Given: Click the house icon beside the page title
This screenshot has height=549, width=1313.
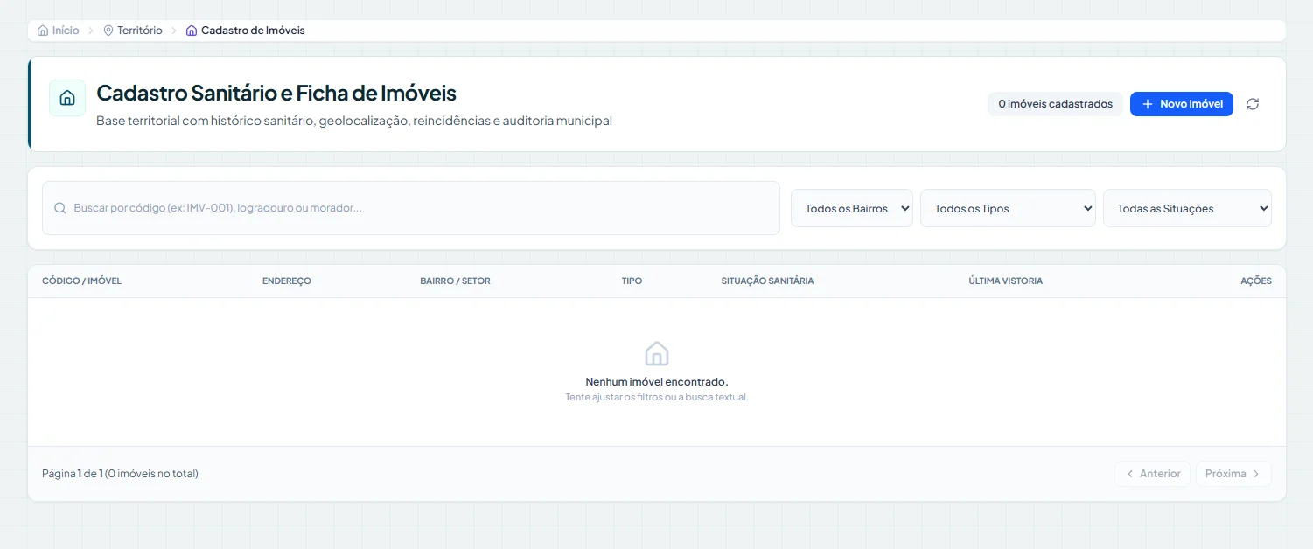Looking at the screenshot, I should [x=67, y=98].
